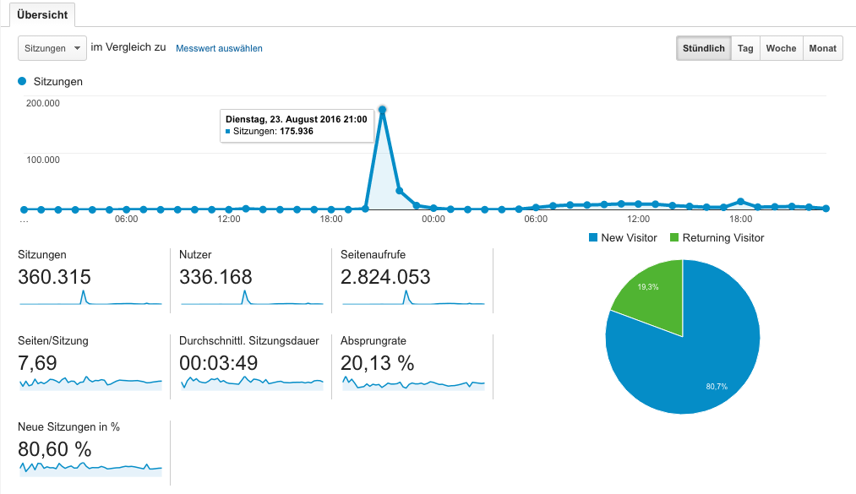Click the blue New Visitor legend square

(593, 238)
